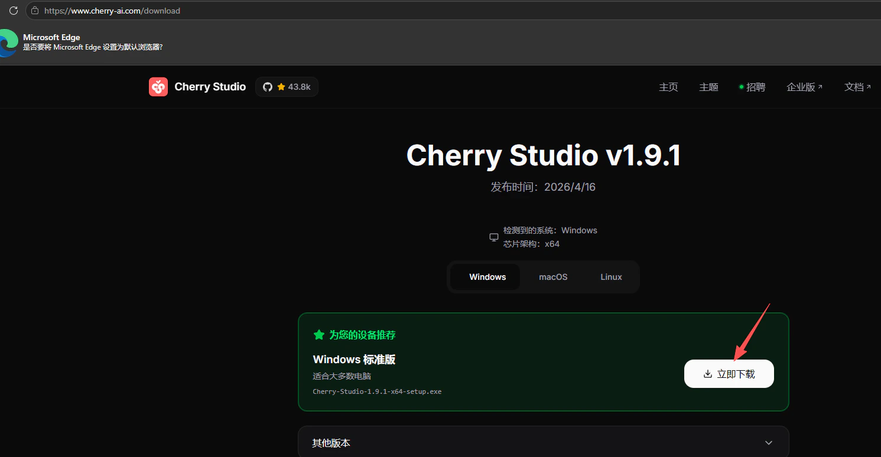Expand the 其他版本 section chevron

769,443
